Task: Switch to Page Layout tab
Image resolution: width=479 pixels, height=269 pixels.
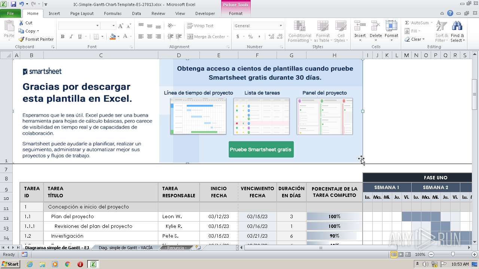Action: (x=82, y=13)
